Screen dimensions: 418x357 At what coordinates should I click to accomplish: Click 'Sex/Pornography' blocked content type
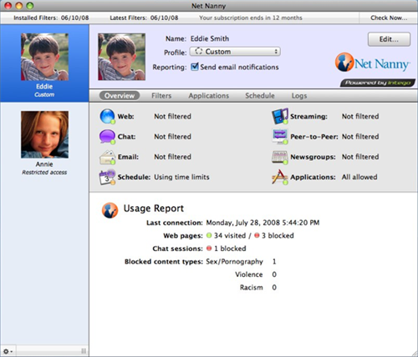[234, 262]
